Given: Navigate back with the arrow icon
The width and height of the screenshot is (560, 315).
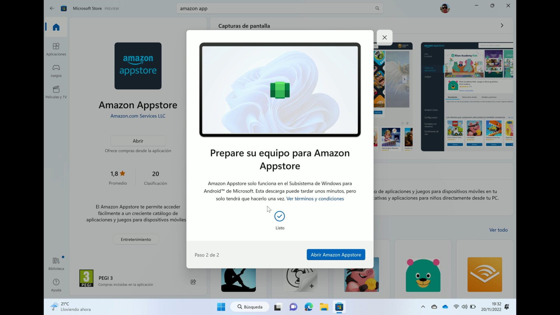Looking at the screenshot, I should [52, 8].
